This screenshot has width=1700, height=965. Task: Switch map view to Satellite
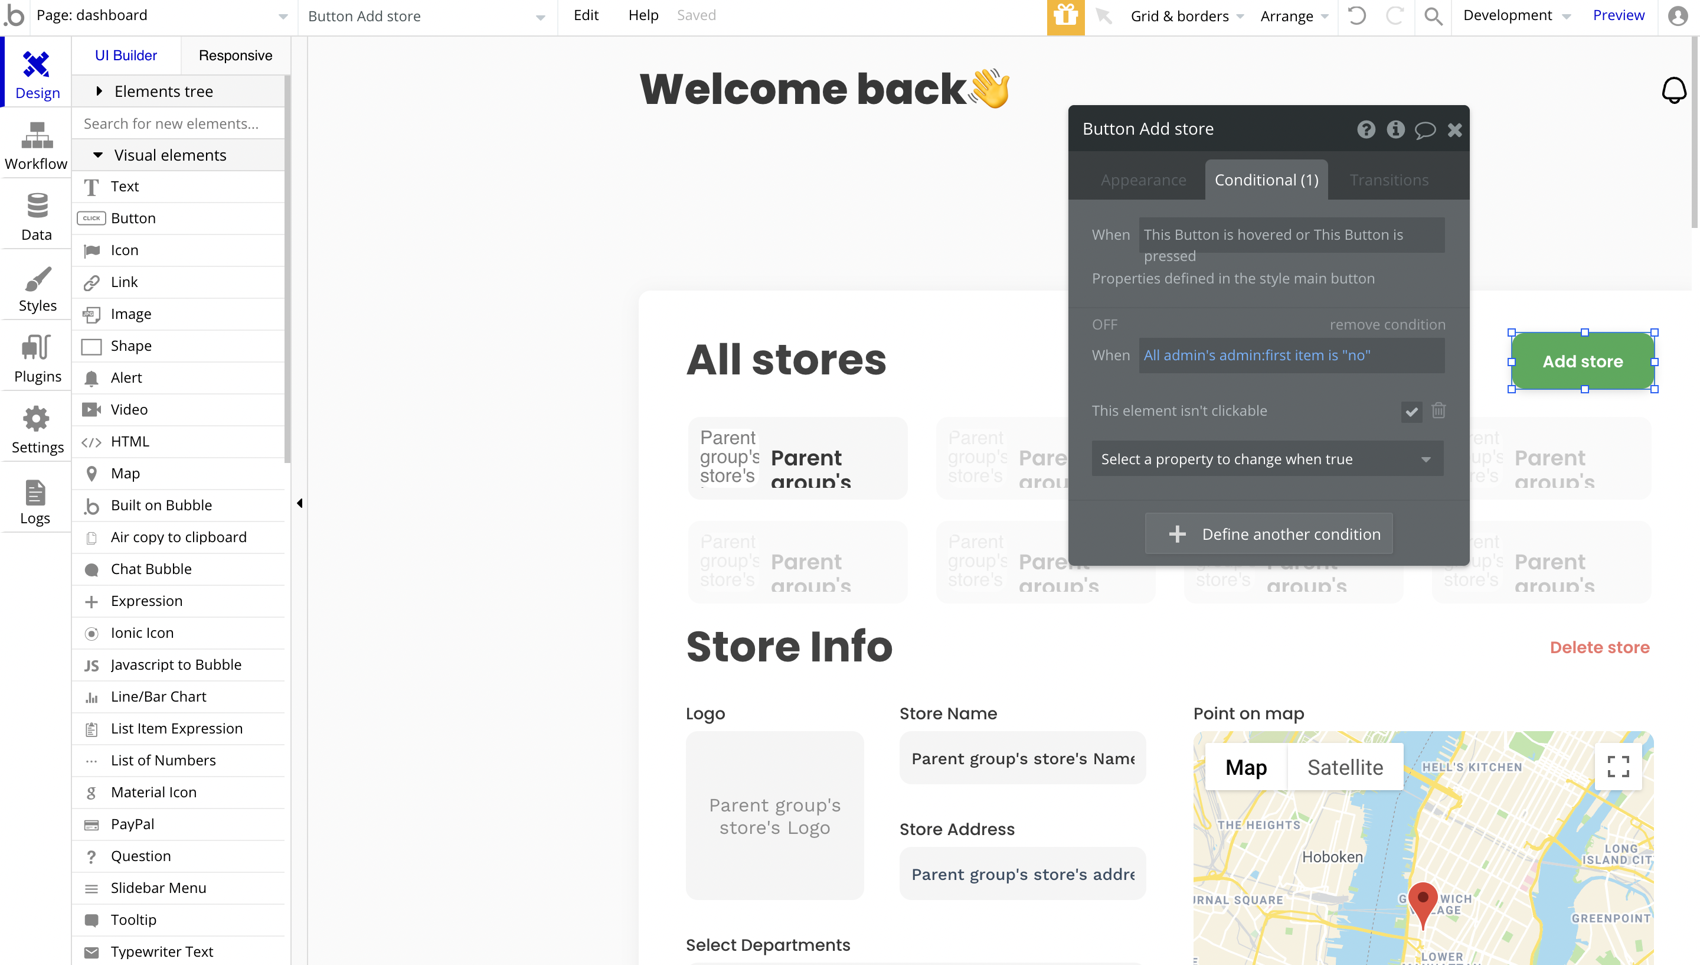click(1345, 767)
